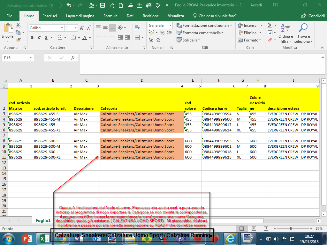This screenshot has width=327, height=245.
Task: Open the Formattazione condizionale dropdown
Action: tap(206, 26)
